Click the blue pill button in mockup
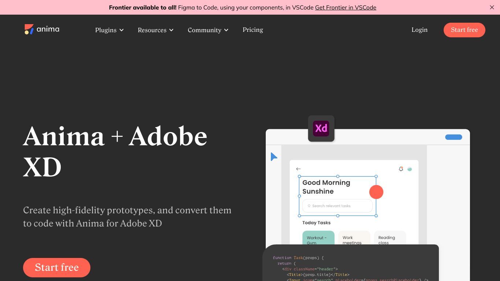The height and width of the screenshot is (281, 500). 454,137
